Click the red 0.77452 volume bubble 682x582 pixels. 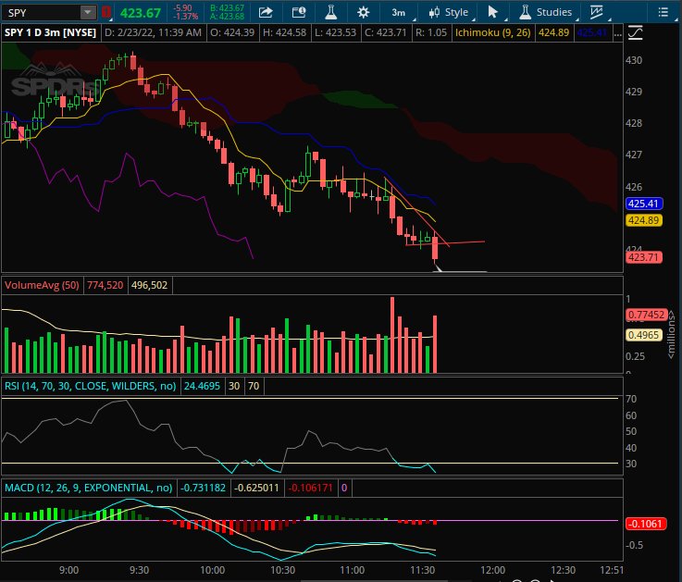click(x=646, y=315)
